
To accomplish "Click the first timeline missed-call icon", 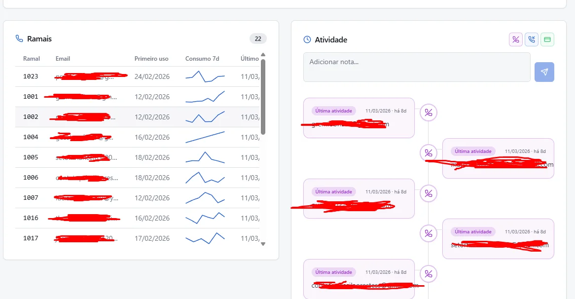I will point(429,112).
